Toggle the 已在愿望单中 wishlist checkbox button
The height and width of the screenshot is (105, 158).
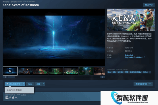[x=14, y=84]
